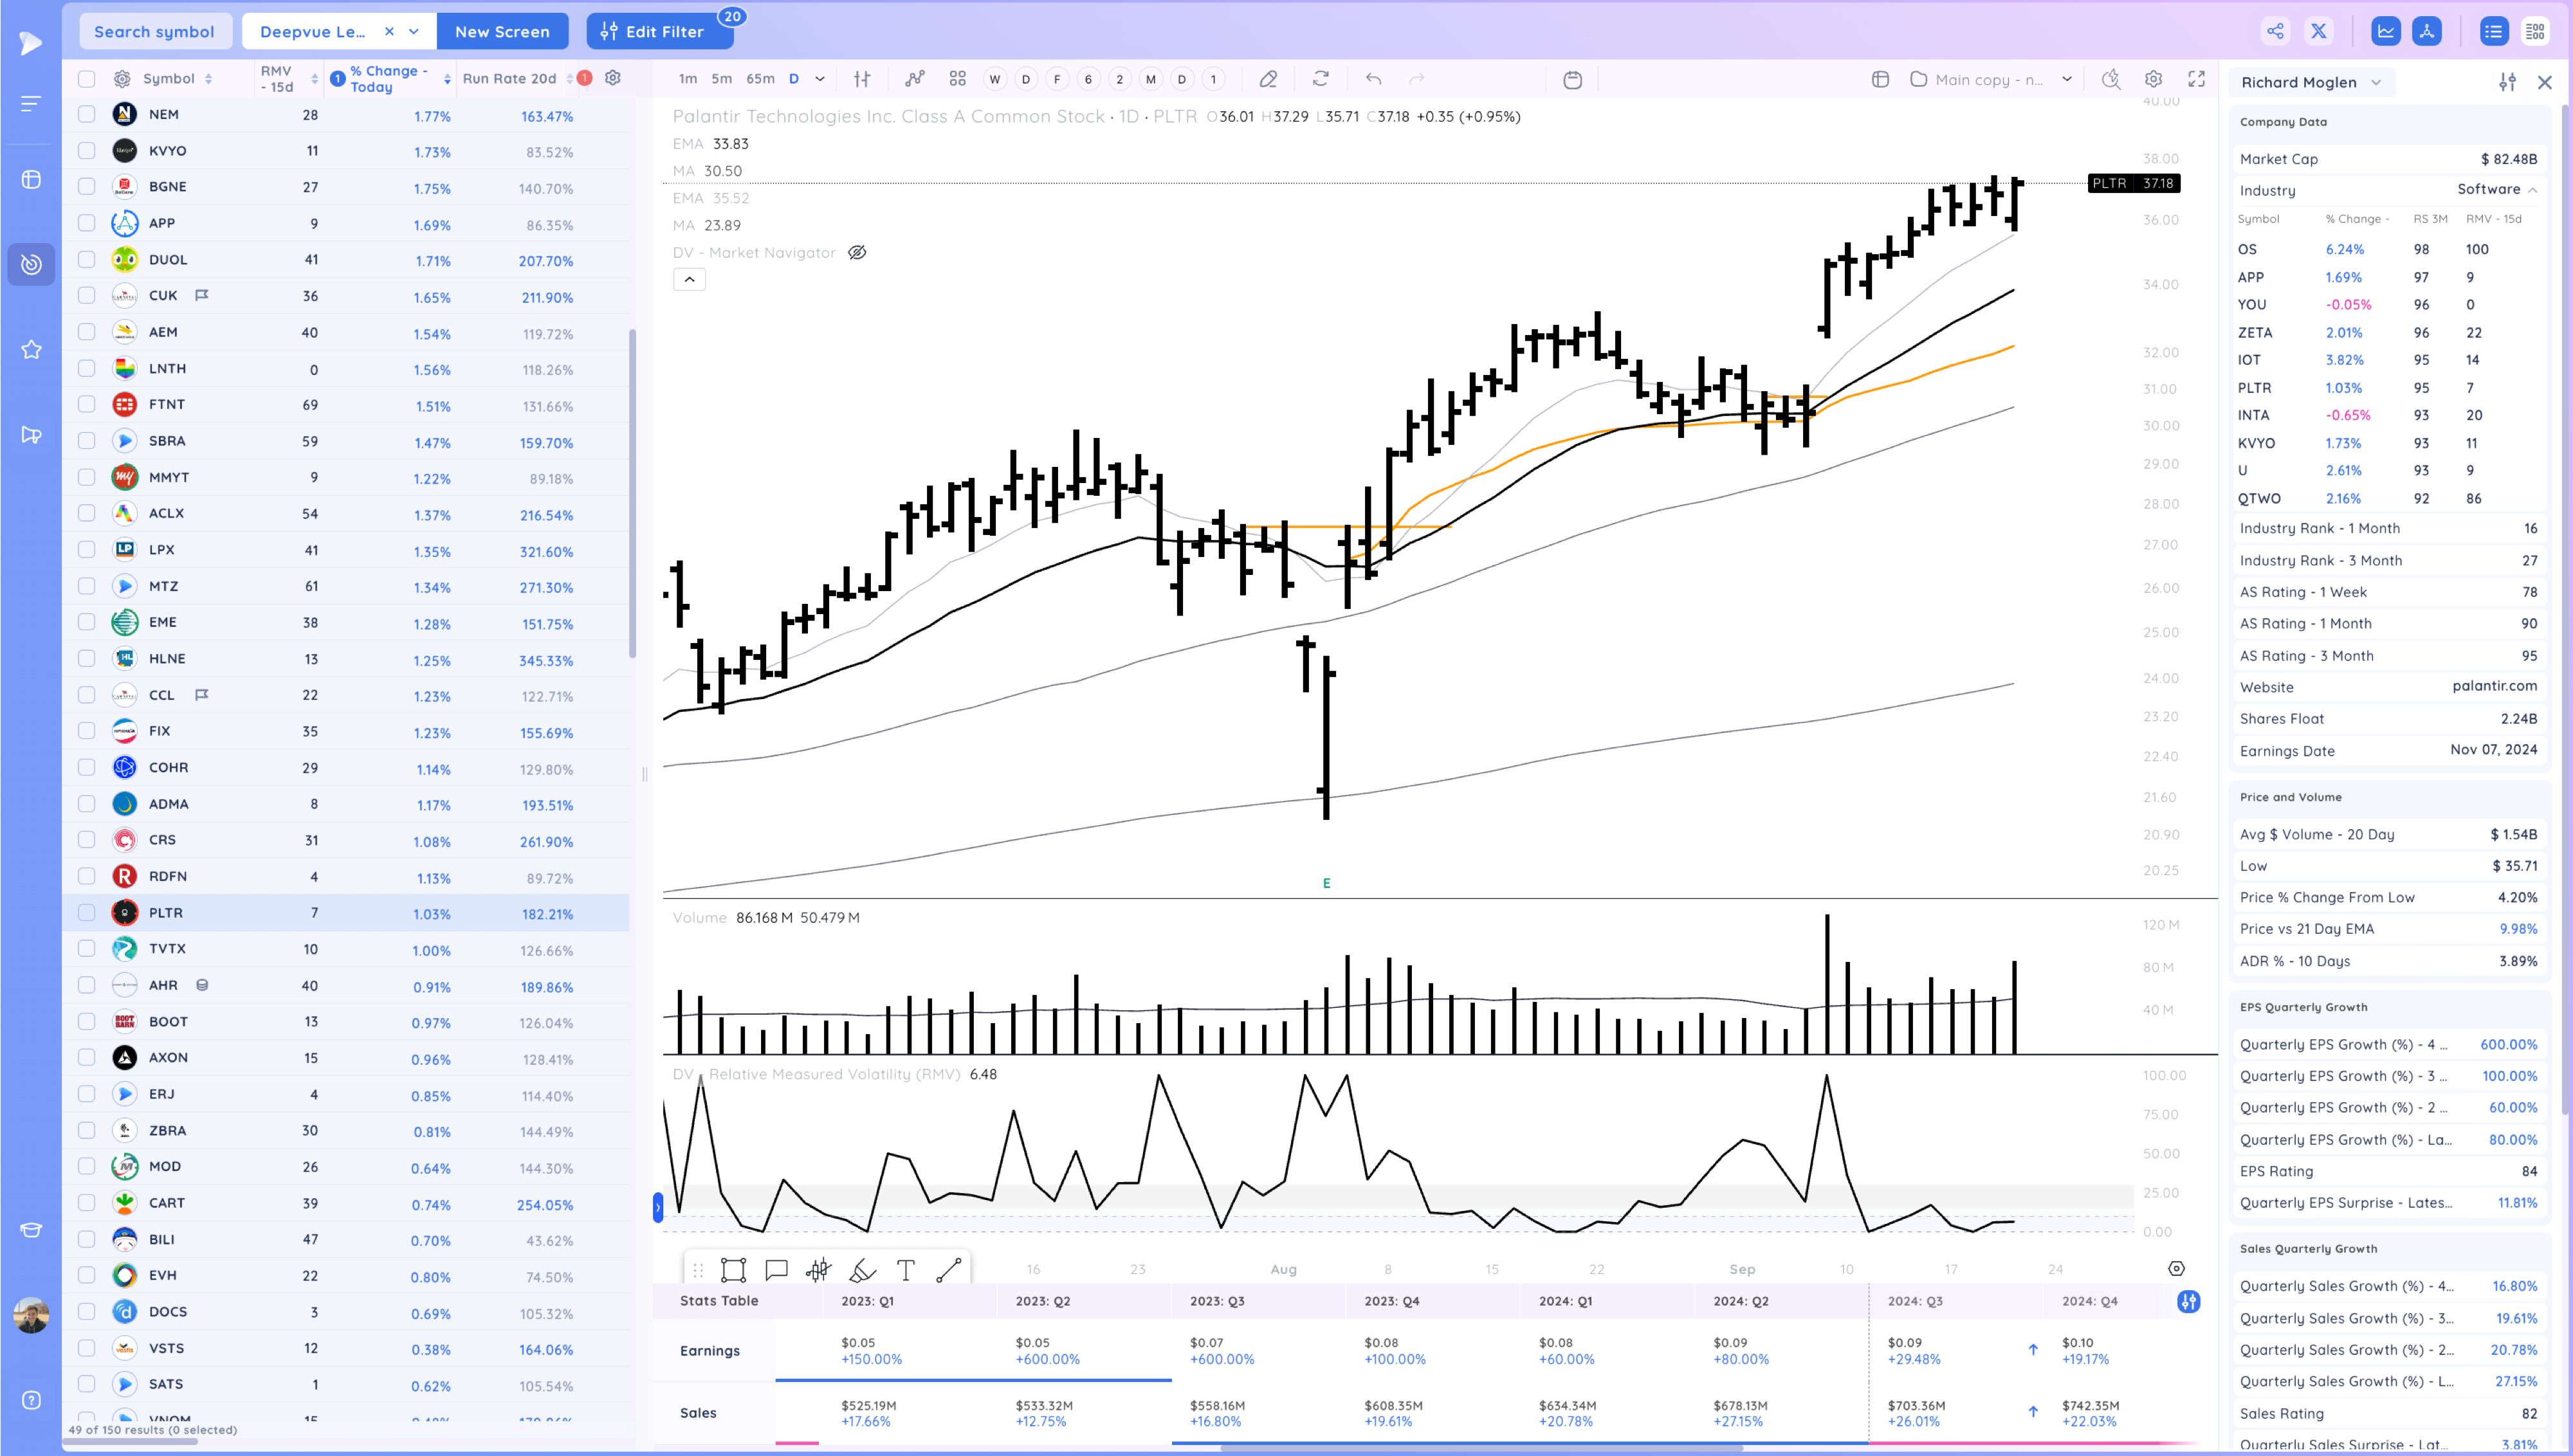Check the NEM row checkbox
Viewport: 2573px width, 1456px height.
(87, 114)
